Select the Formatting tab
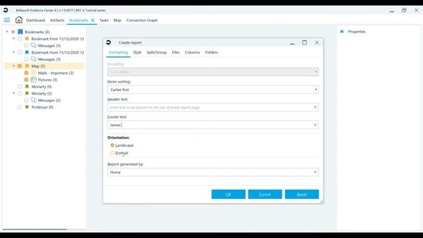The height and width of the screenshot is (238, 423). coord(118,52)
